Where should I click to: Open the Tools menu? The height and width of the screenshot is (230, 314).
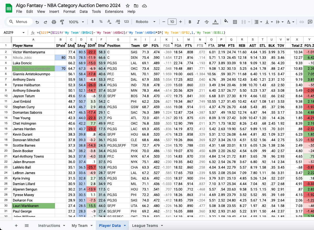click(96, 11)
